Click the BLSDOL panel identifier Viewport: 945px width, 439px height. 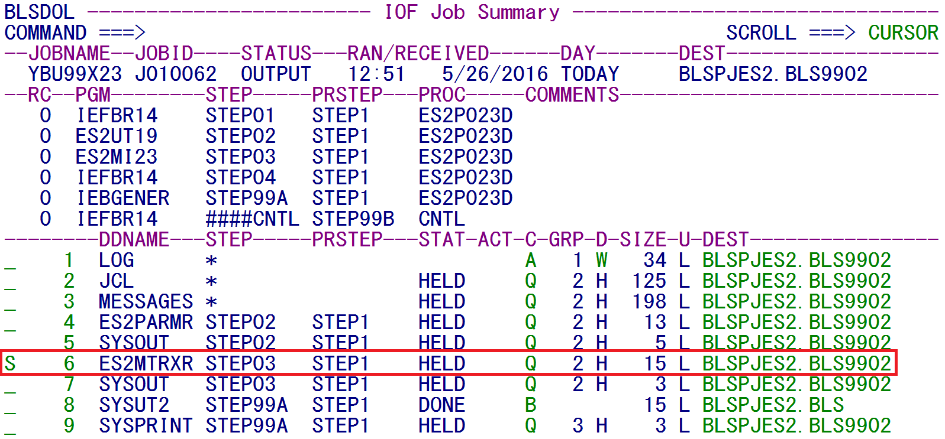tap(40, 12)
